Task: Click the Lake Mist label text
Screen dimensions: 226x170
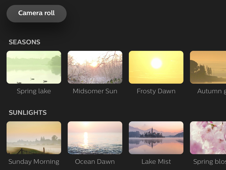Action: click(156, 161)
